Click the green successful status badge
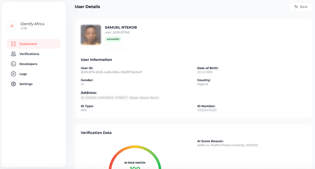 pos(113,39)
